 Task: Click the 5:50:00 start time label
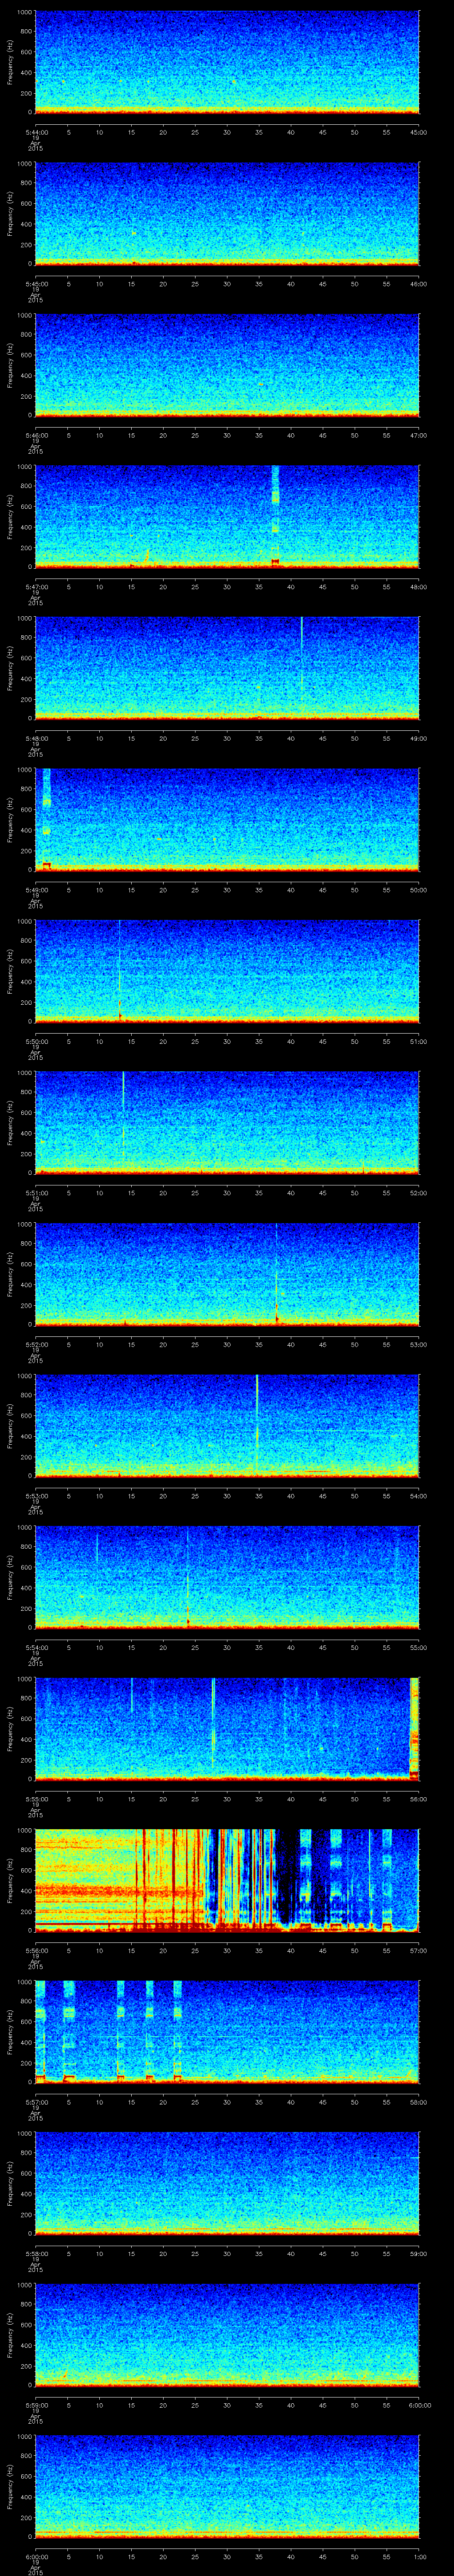[x=36, y=1041]
